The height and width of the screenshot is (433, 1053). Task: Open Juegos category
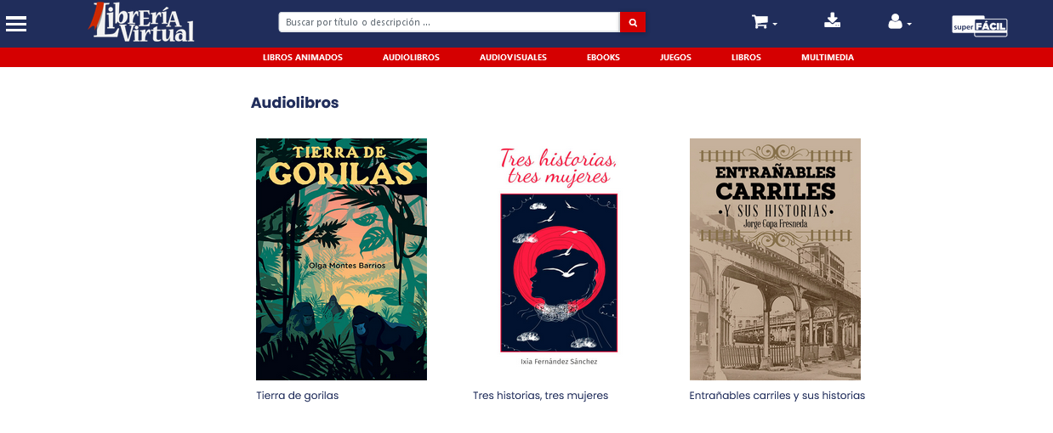coord(675,58)
